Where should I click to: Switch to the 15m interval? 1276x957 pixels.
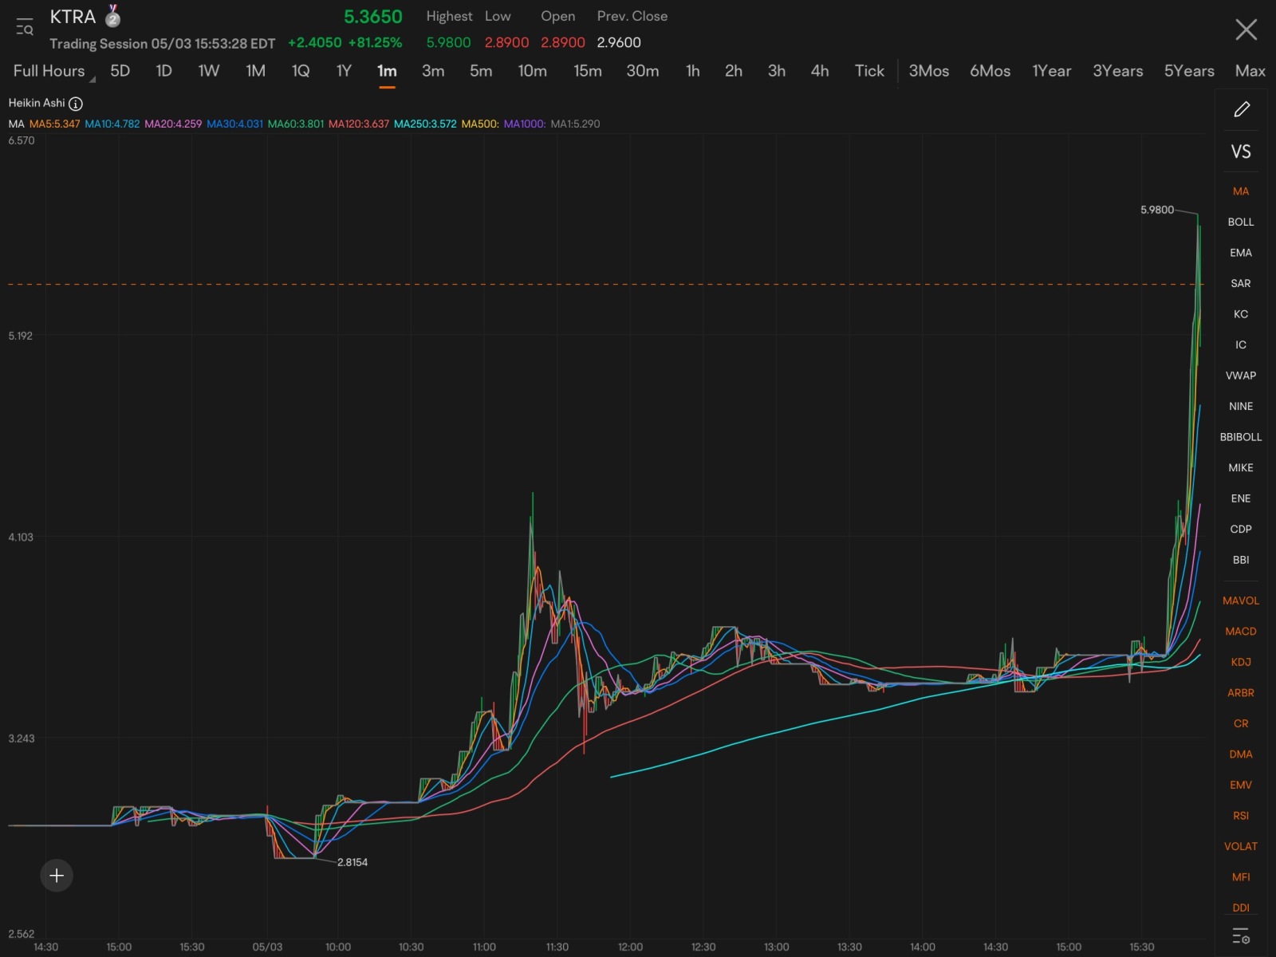[588, 71]
